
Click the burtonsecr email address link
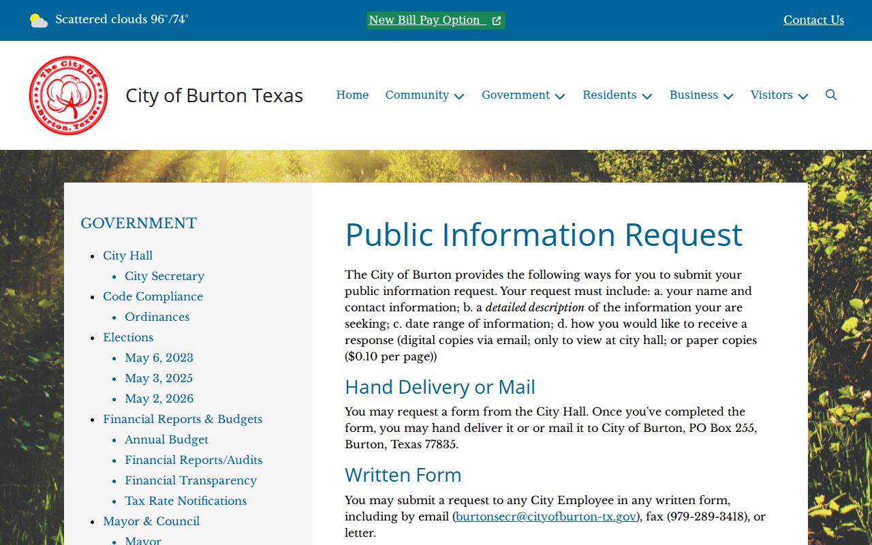[x=546, y=516]
